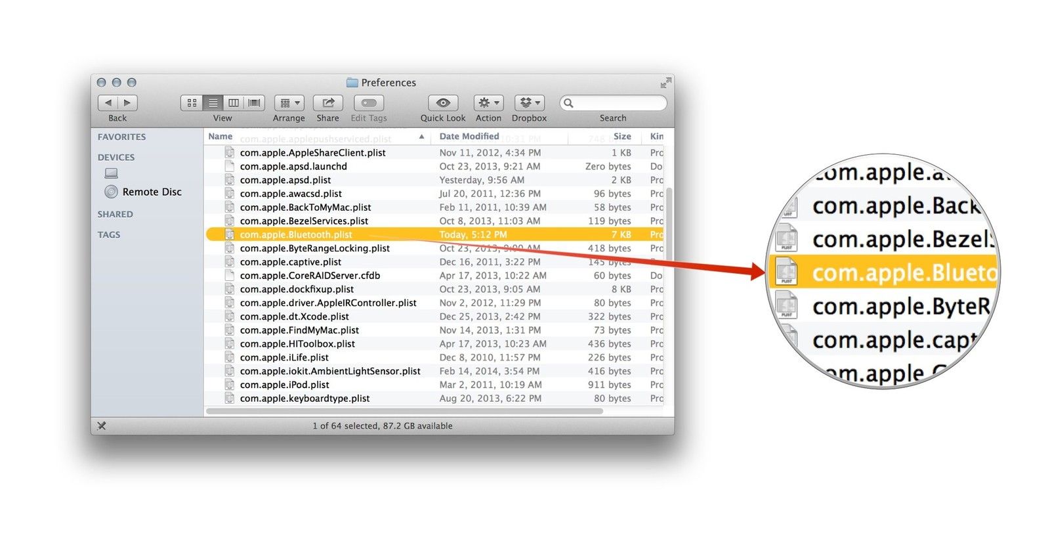The width and height of the screenshot is (1050, 543).
Task: Click the Forward navigation arrow
Action: (127, 103)
